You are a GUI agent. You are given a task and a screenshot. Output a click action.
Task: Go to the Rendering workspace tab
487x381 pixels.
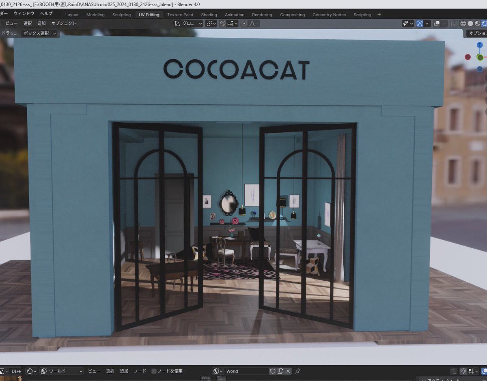coord(262,15)
